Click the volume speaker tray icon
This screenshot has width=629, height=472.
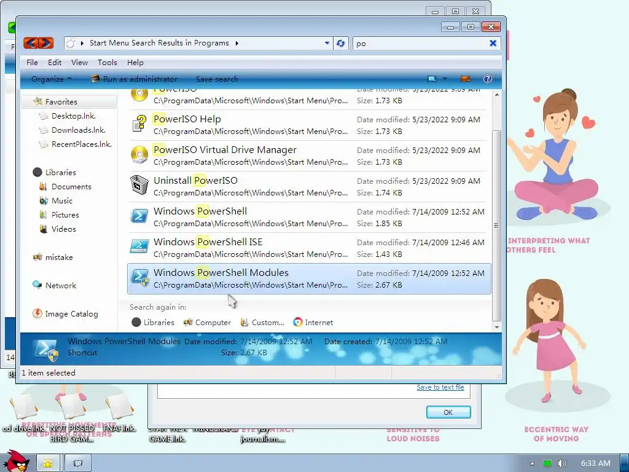(561, 463)
